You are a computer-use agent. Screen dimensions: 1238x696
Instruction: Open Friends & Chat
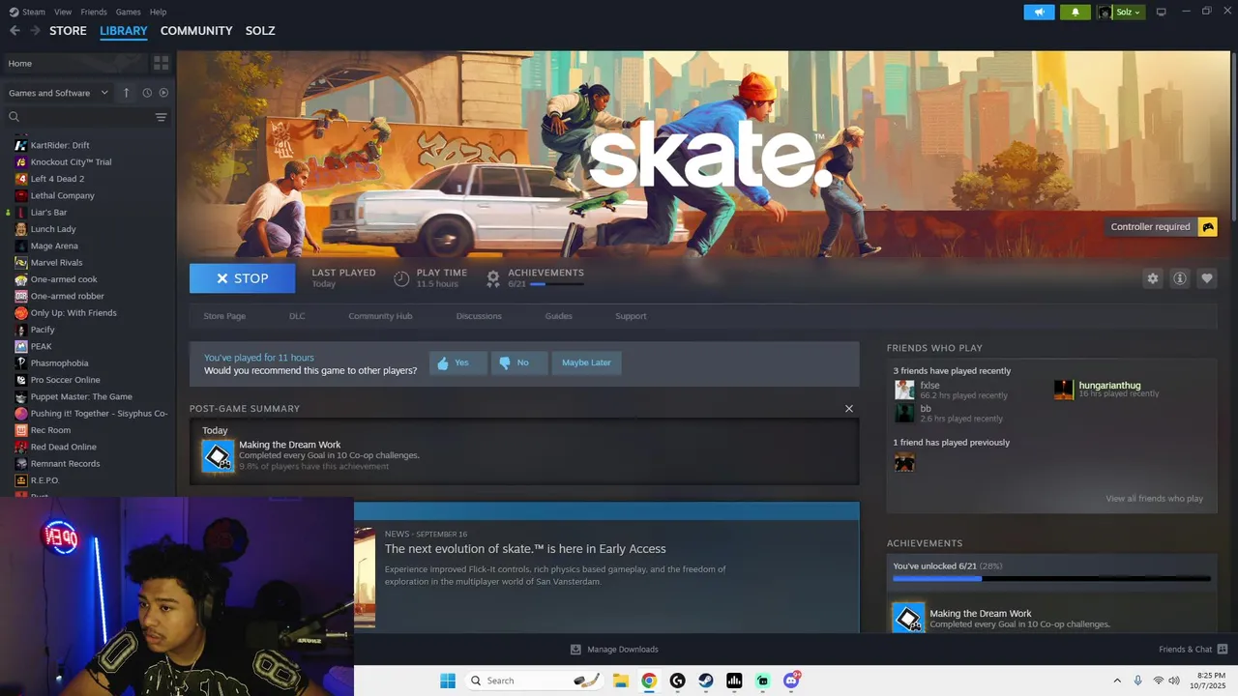[1194, 650]
